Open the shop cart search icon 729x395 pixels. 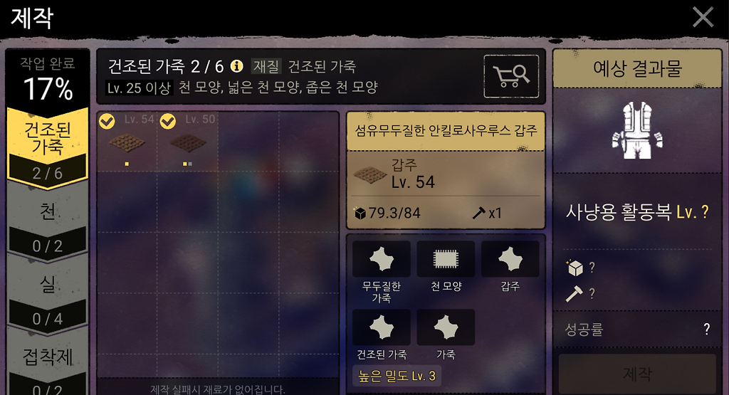coord(511,76)
